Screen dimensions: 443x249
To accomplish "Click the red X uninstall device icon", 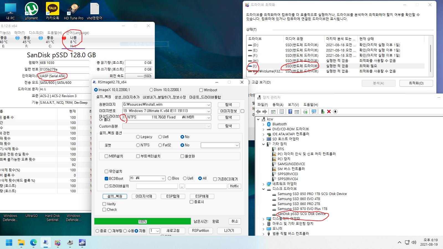I will (x=329, y=111).
